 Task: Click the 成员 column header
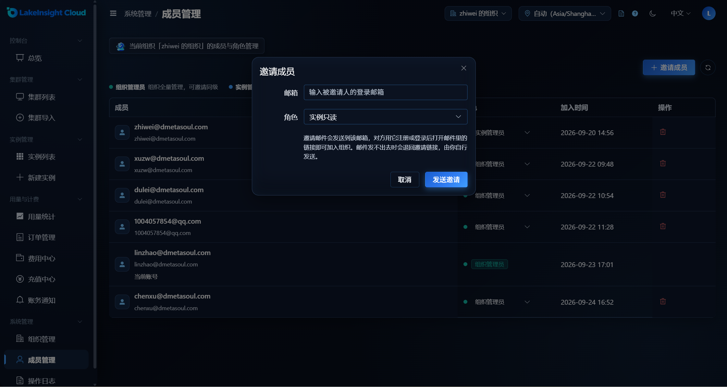(122, 108)
